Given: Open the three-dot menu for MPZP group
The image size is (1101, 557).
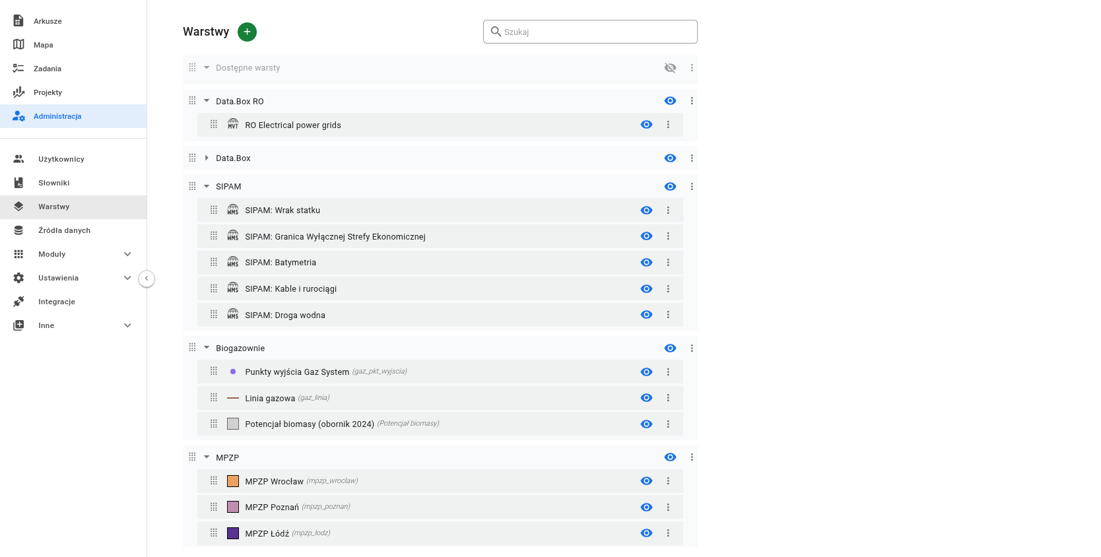Looking at the screenshot, I should point(692,457).
